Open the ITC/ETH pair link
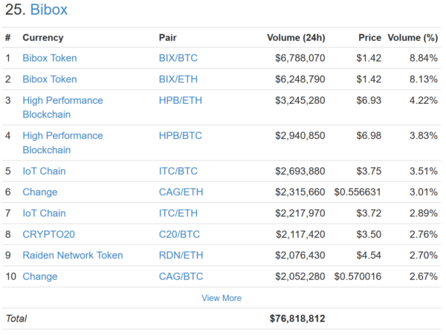This screenshot has width=446, height=335. pos(178,213)
